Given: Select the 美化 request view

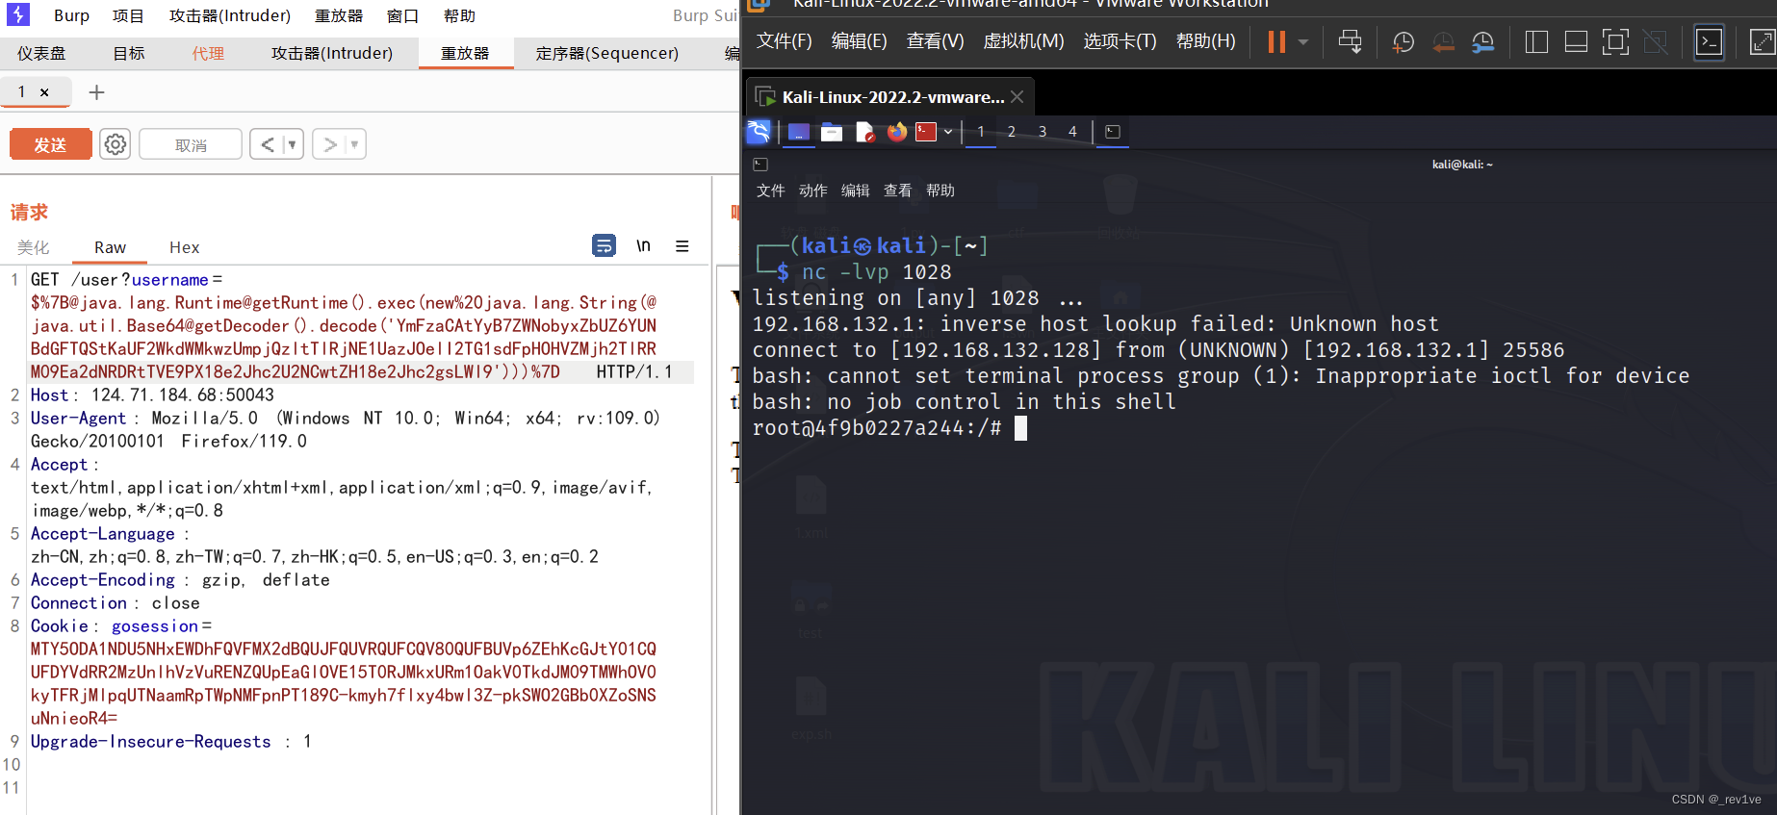Looking at the screenshot, I should [34, 247].
